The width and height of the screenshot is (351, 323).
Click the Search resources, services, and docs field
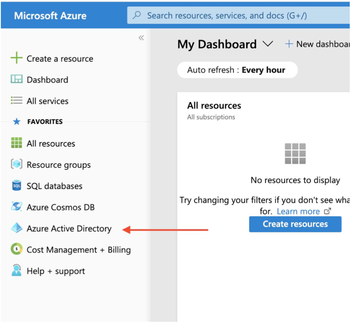[x=238, y=15]
